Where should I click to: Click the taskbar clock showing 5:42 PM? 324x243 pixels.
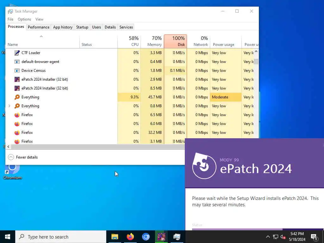coord(297,237)
